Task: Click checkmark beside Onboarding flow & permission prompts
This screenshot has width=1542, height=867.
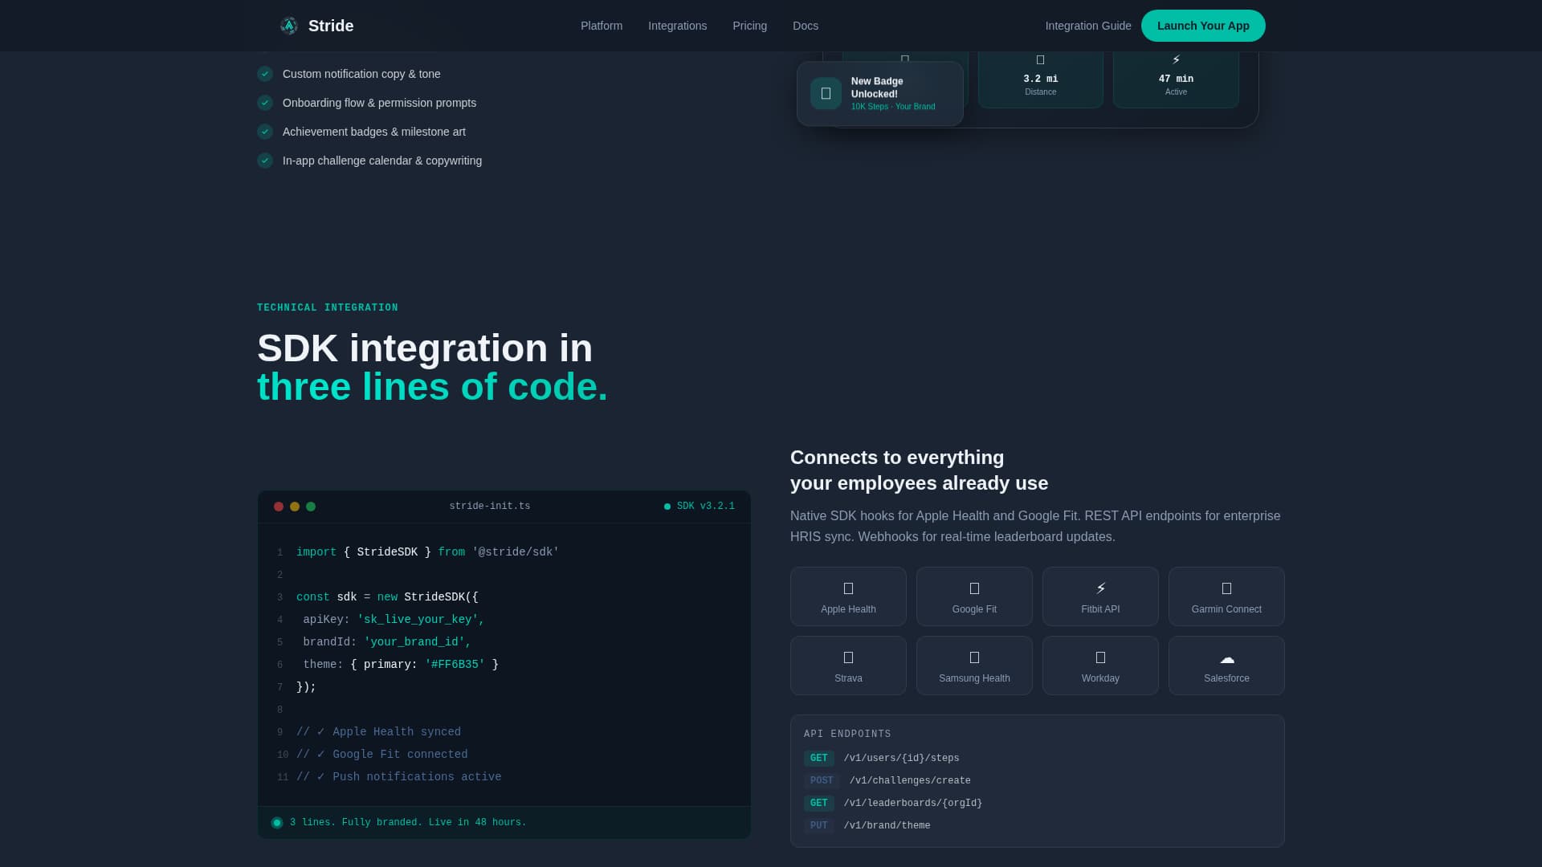Action: pos(265,103)
